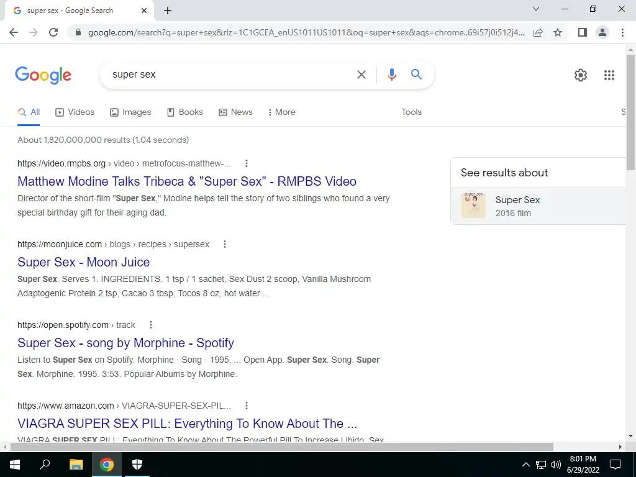Image resolution: width=636 pixels, height=477 pixels.
Task: Clear the search box with X
Action: (x=361, y=75)
